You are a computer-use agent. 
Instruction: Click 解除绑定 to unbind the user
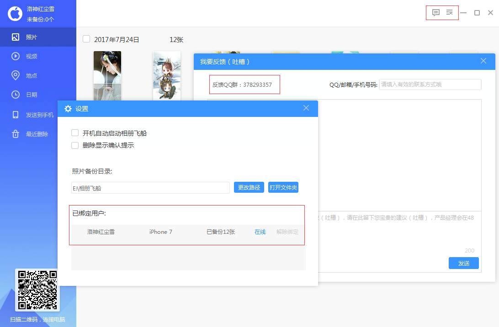tap(287, 232)
